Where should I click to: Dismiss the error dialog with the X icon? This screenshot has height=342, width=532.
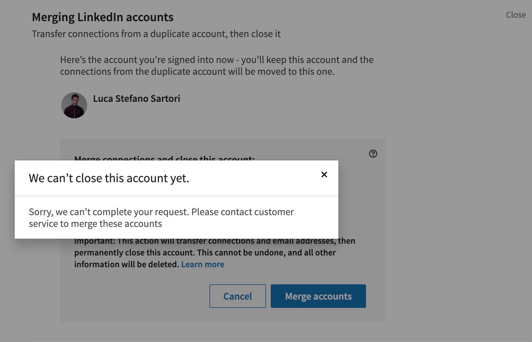click(x=324, y=175)
